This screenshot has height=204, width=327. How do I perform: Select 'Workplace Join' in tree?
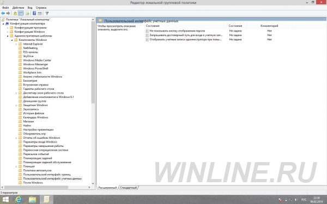pos(32,72)
